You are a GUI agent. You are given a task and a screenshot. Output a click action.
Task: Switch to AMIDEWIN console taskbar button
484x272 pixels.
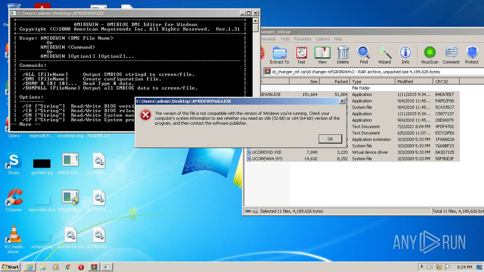pos(107,267)
